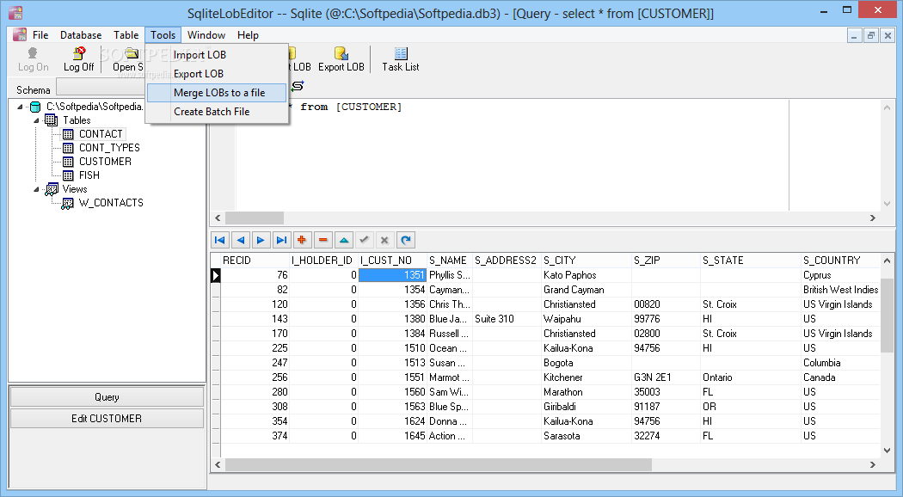Click the cell showing Grand Cayman
This screenshot has width=903, height=497.
point(587,290)
